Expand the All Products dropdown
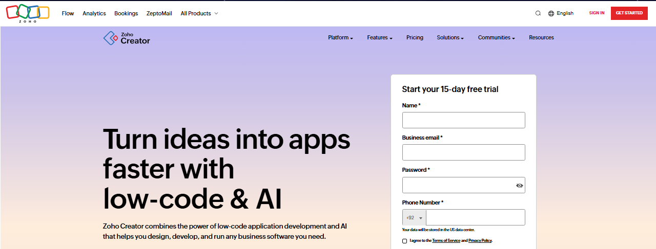Image resolution: width=656 pixels, height=249 pixels. (199, 13)
